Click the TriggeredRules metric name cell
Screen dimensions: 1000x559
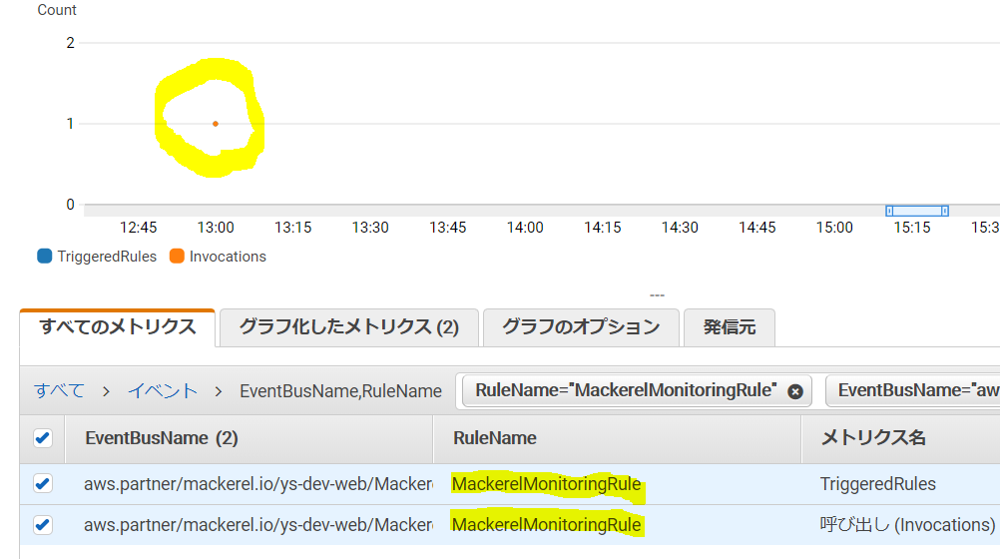[878, 484]
